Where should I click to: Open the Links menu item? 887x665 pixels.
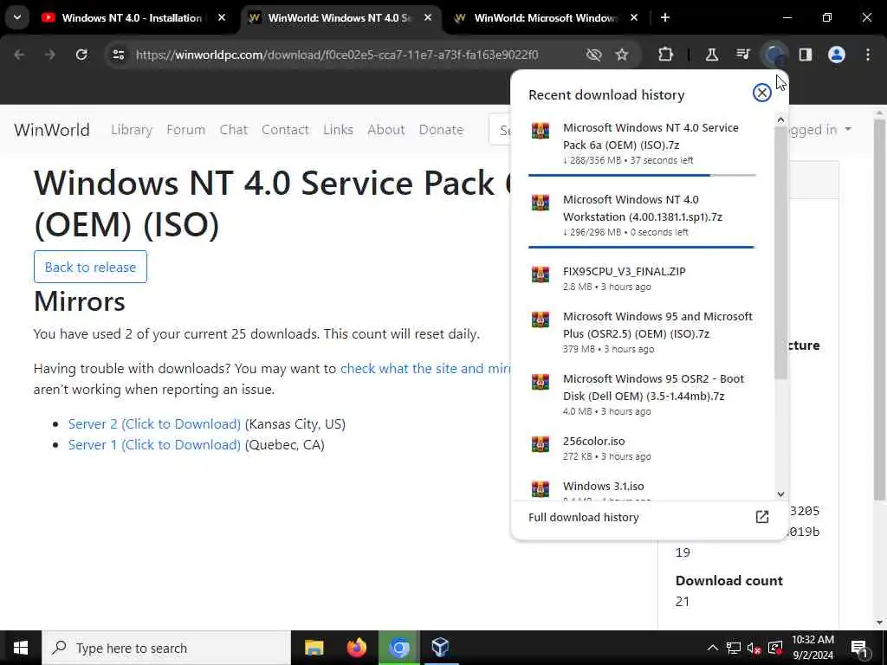tap(339, 130)
